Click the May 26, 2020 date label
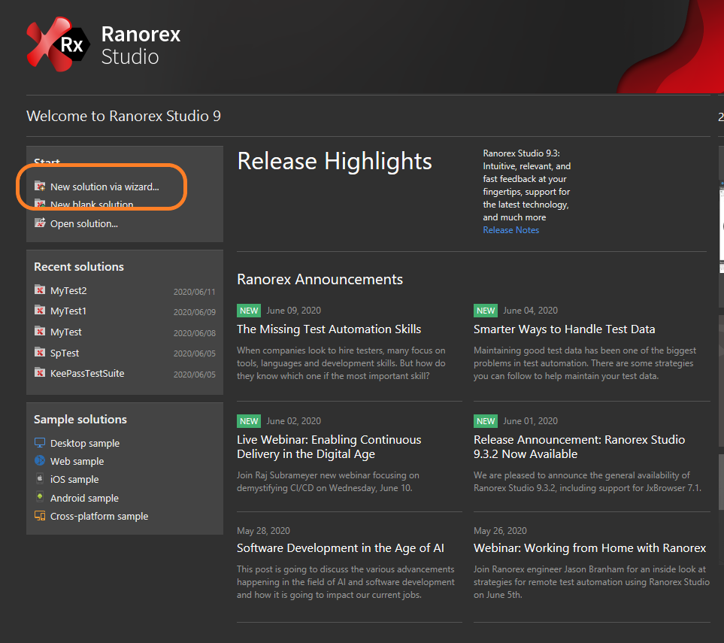Viewport: 724px width, 643px height. tap(500, 531)
